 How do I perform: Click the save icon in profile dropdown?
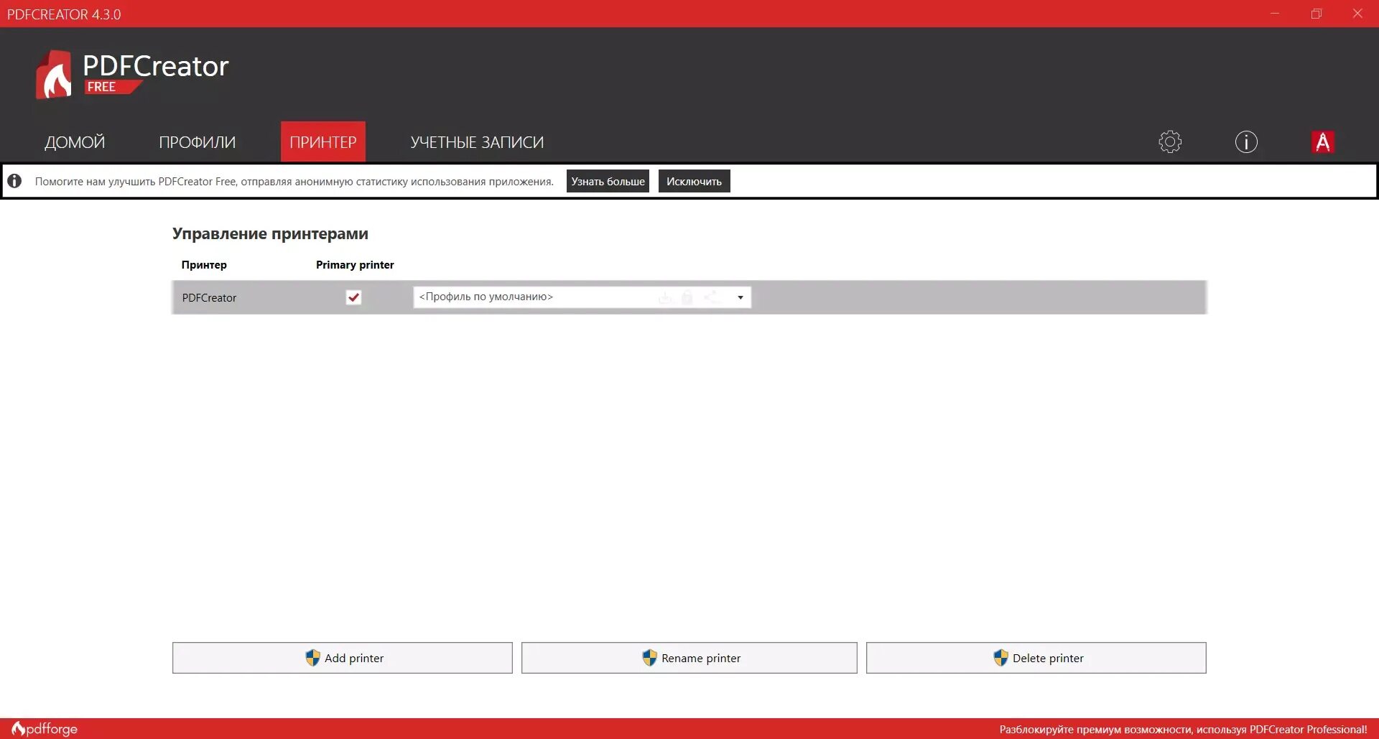[x=665, y=297]
